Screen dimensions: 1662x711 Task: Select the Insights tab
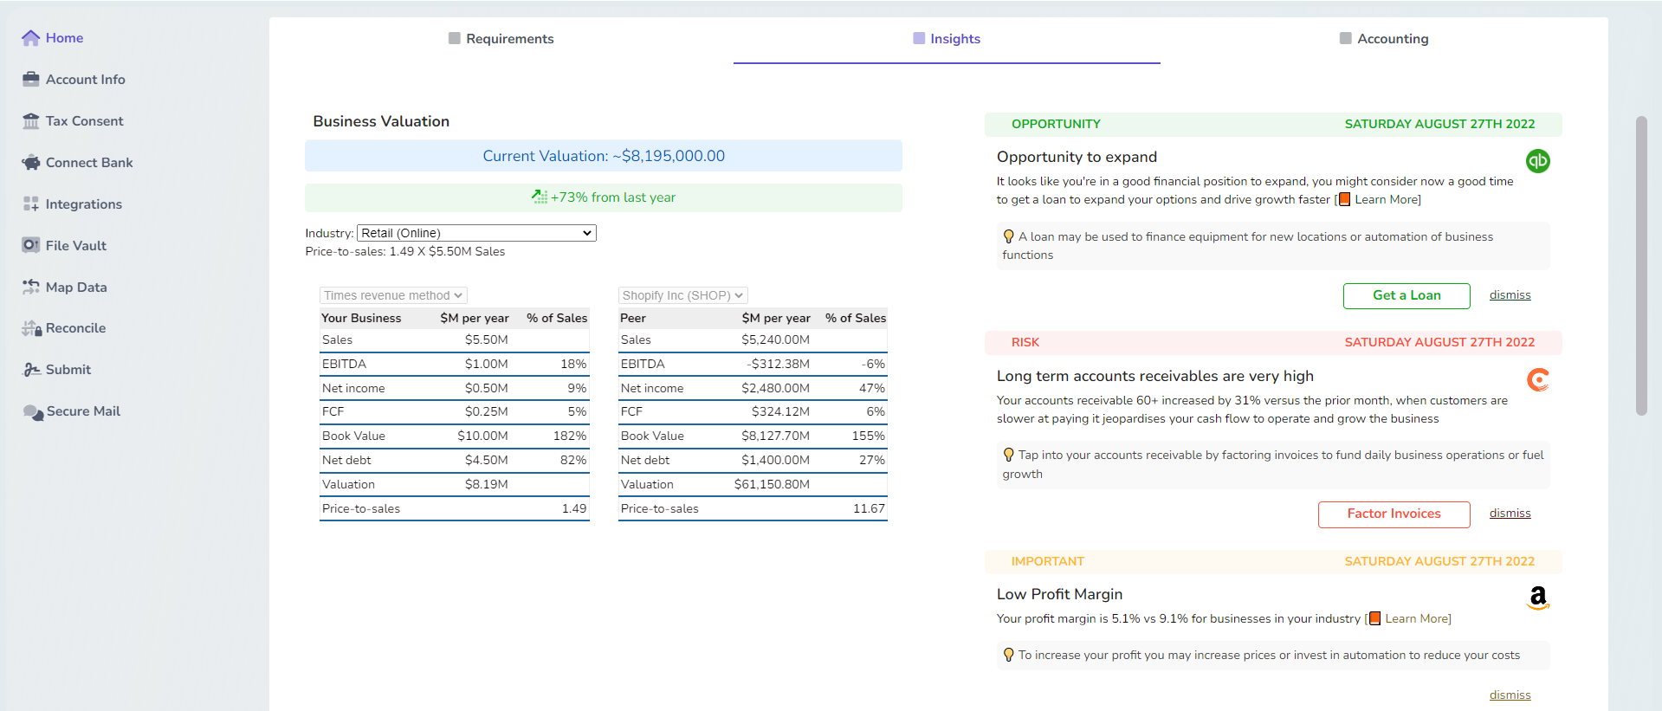click(947, 39)
